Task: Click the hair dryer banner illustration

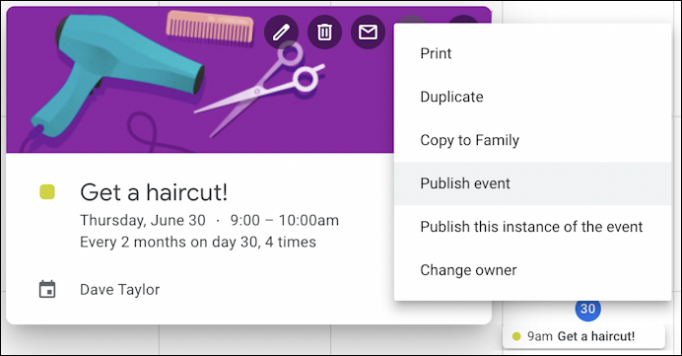Action: [x=117, y=76]
